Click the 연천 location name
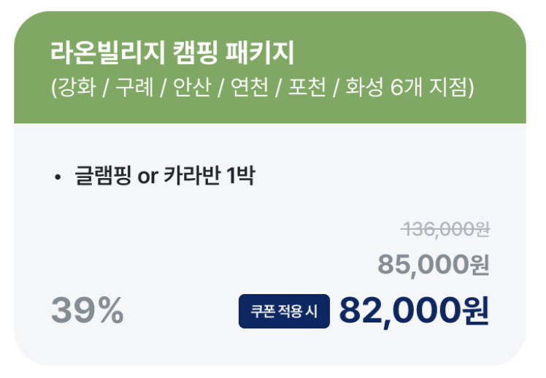This screenshot has width=546, height=378. click(x=250, y=87)
